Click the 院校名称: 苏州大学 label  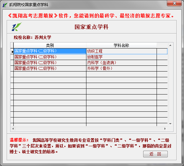[33, 38]
